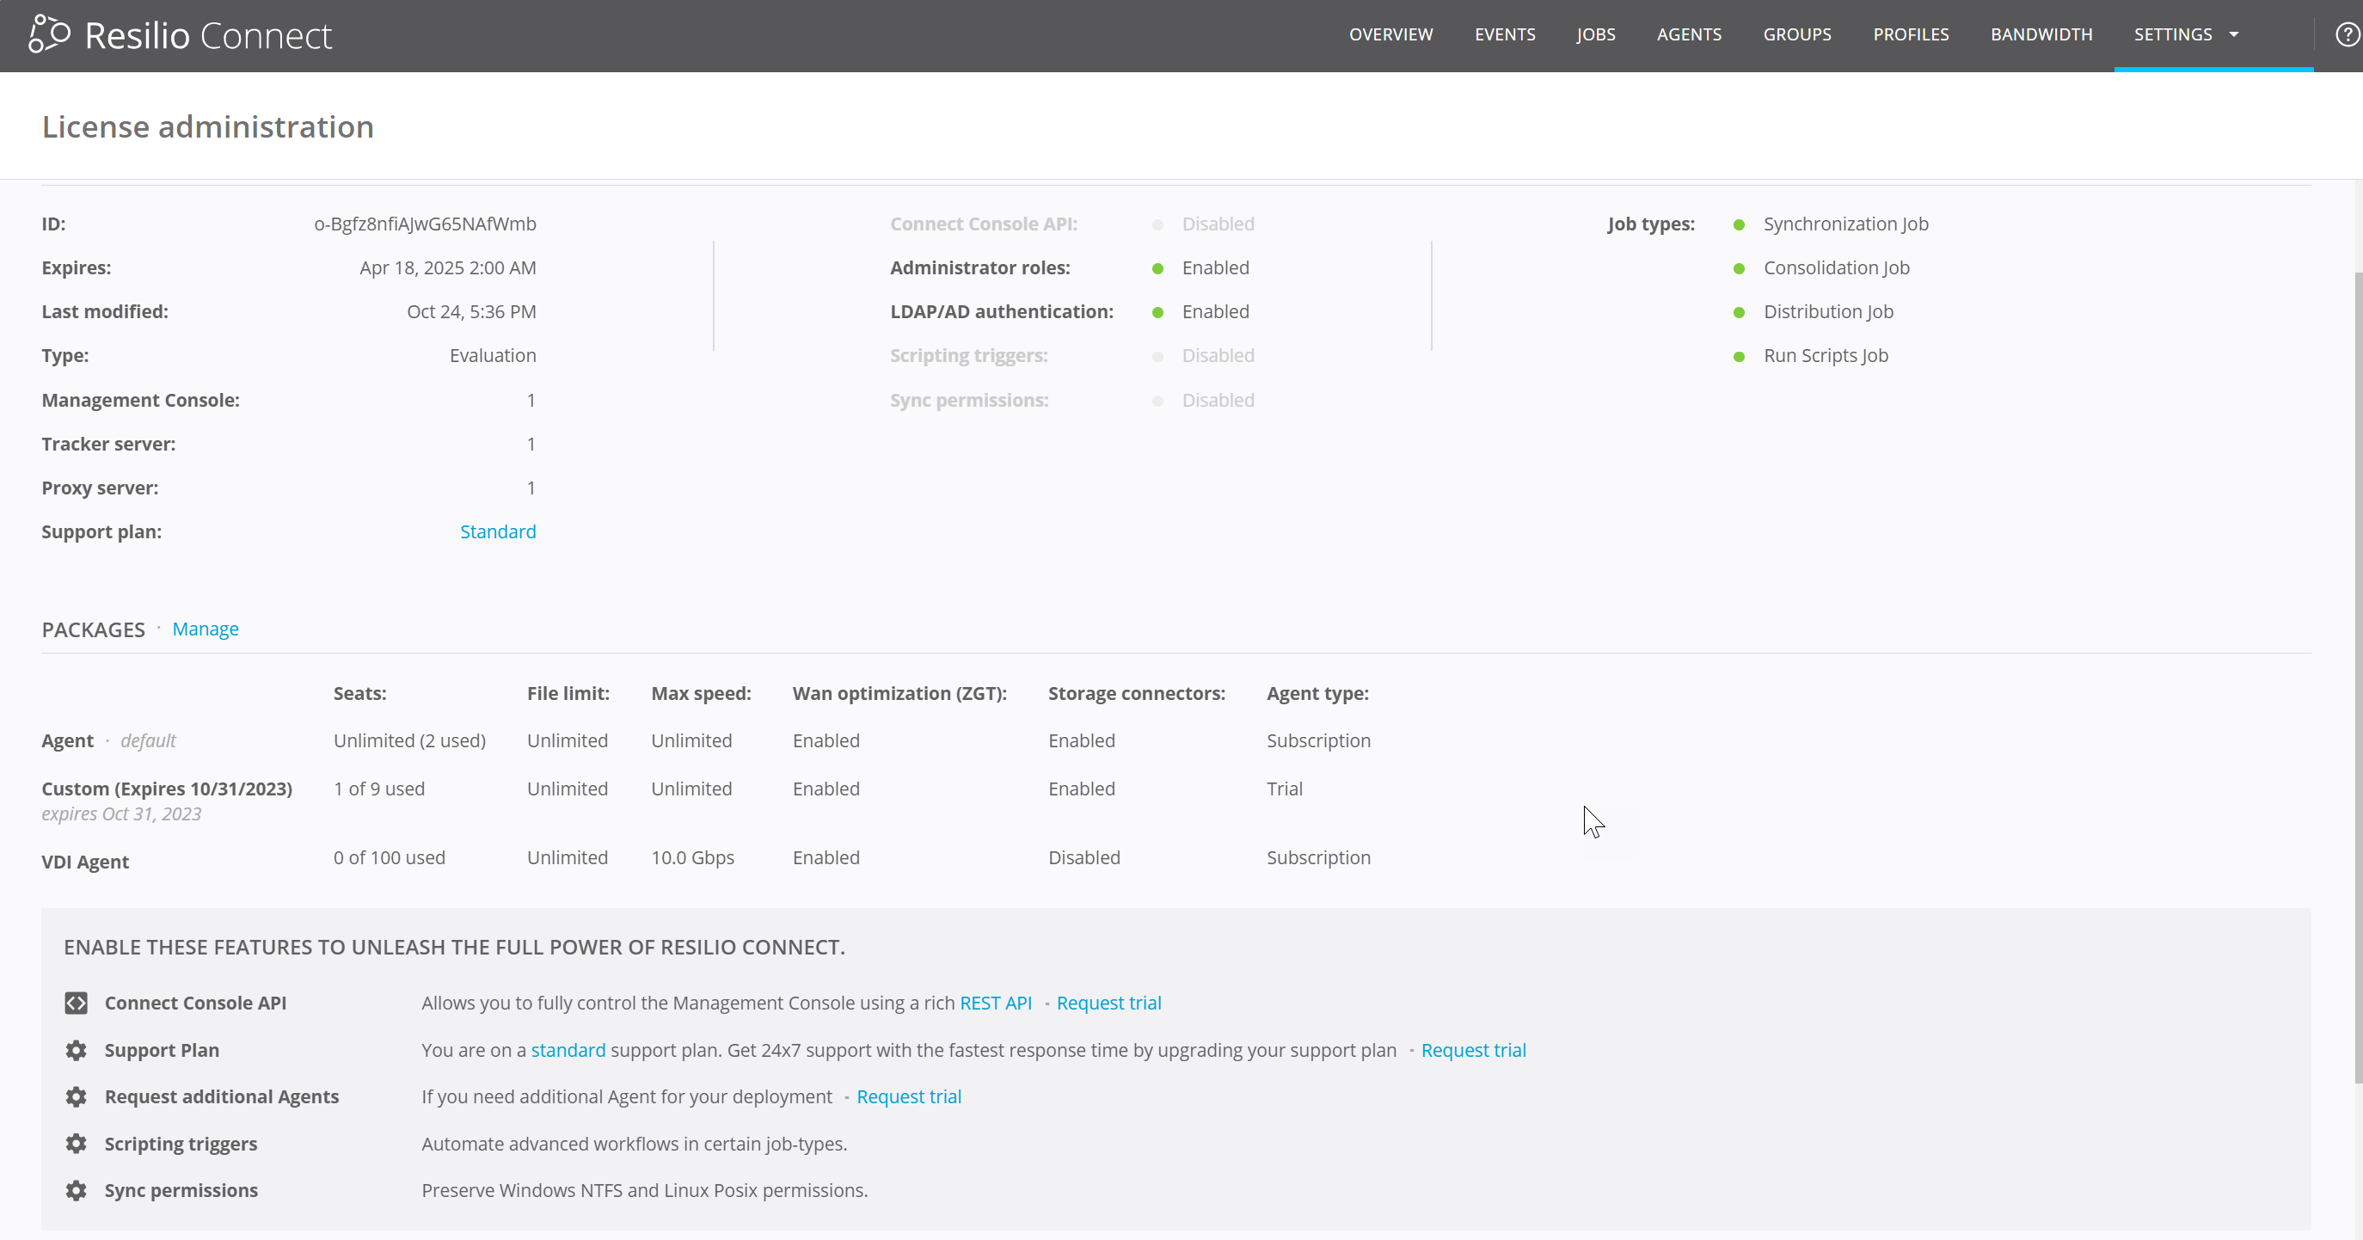The height and width of the screenshot is (1240, 2363).
Task: Open the Jobs tab
Action: point(1595,35)
